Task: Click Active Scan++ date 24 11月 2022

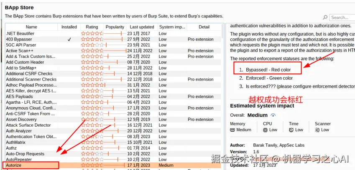Action: (x=140, y=51)
